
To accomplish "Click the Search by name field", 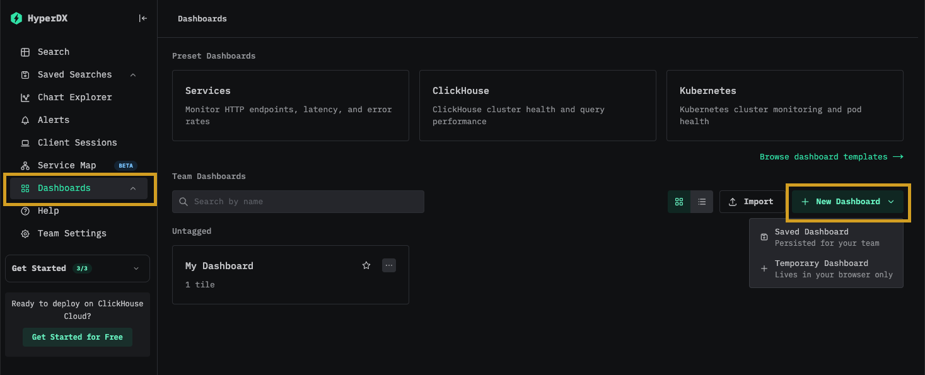I will (x=298, y=202).
